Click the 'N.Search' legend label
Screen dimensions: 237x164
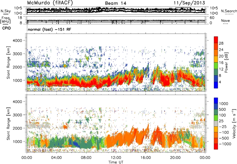[229, 11]
